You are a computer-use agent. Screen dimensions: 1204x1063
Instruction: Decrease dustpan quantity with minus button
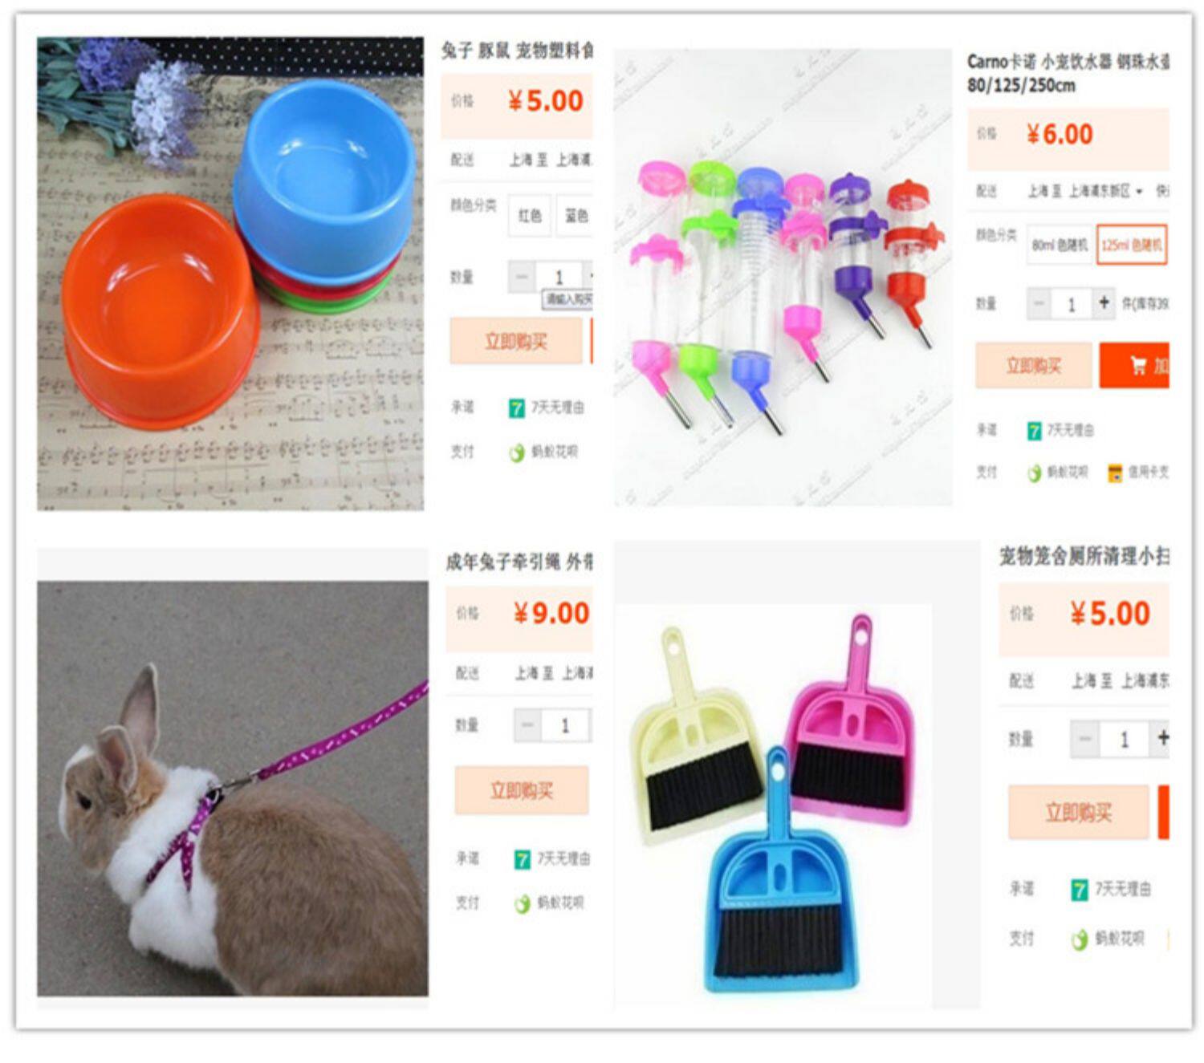tap(1084, 739)
